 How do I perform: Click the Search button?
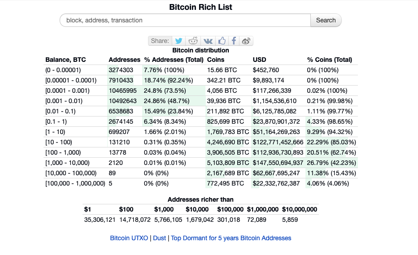(x=326, y=20)
